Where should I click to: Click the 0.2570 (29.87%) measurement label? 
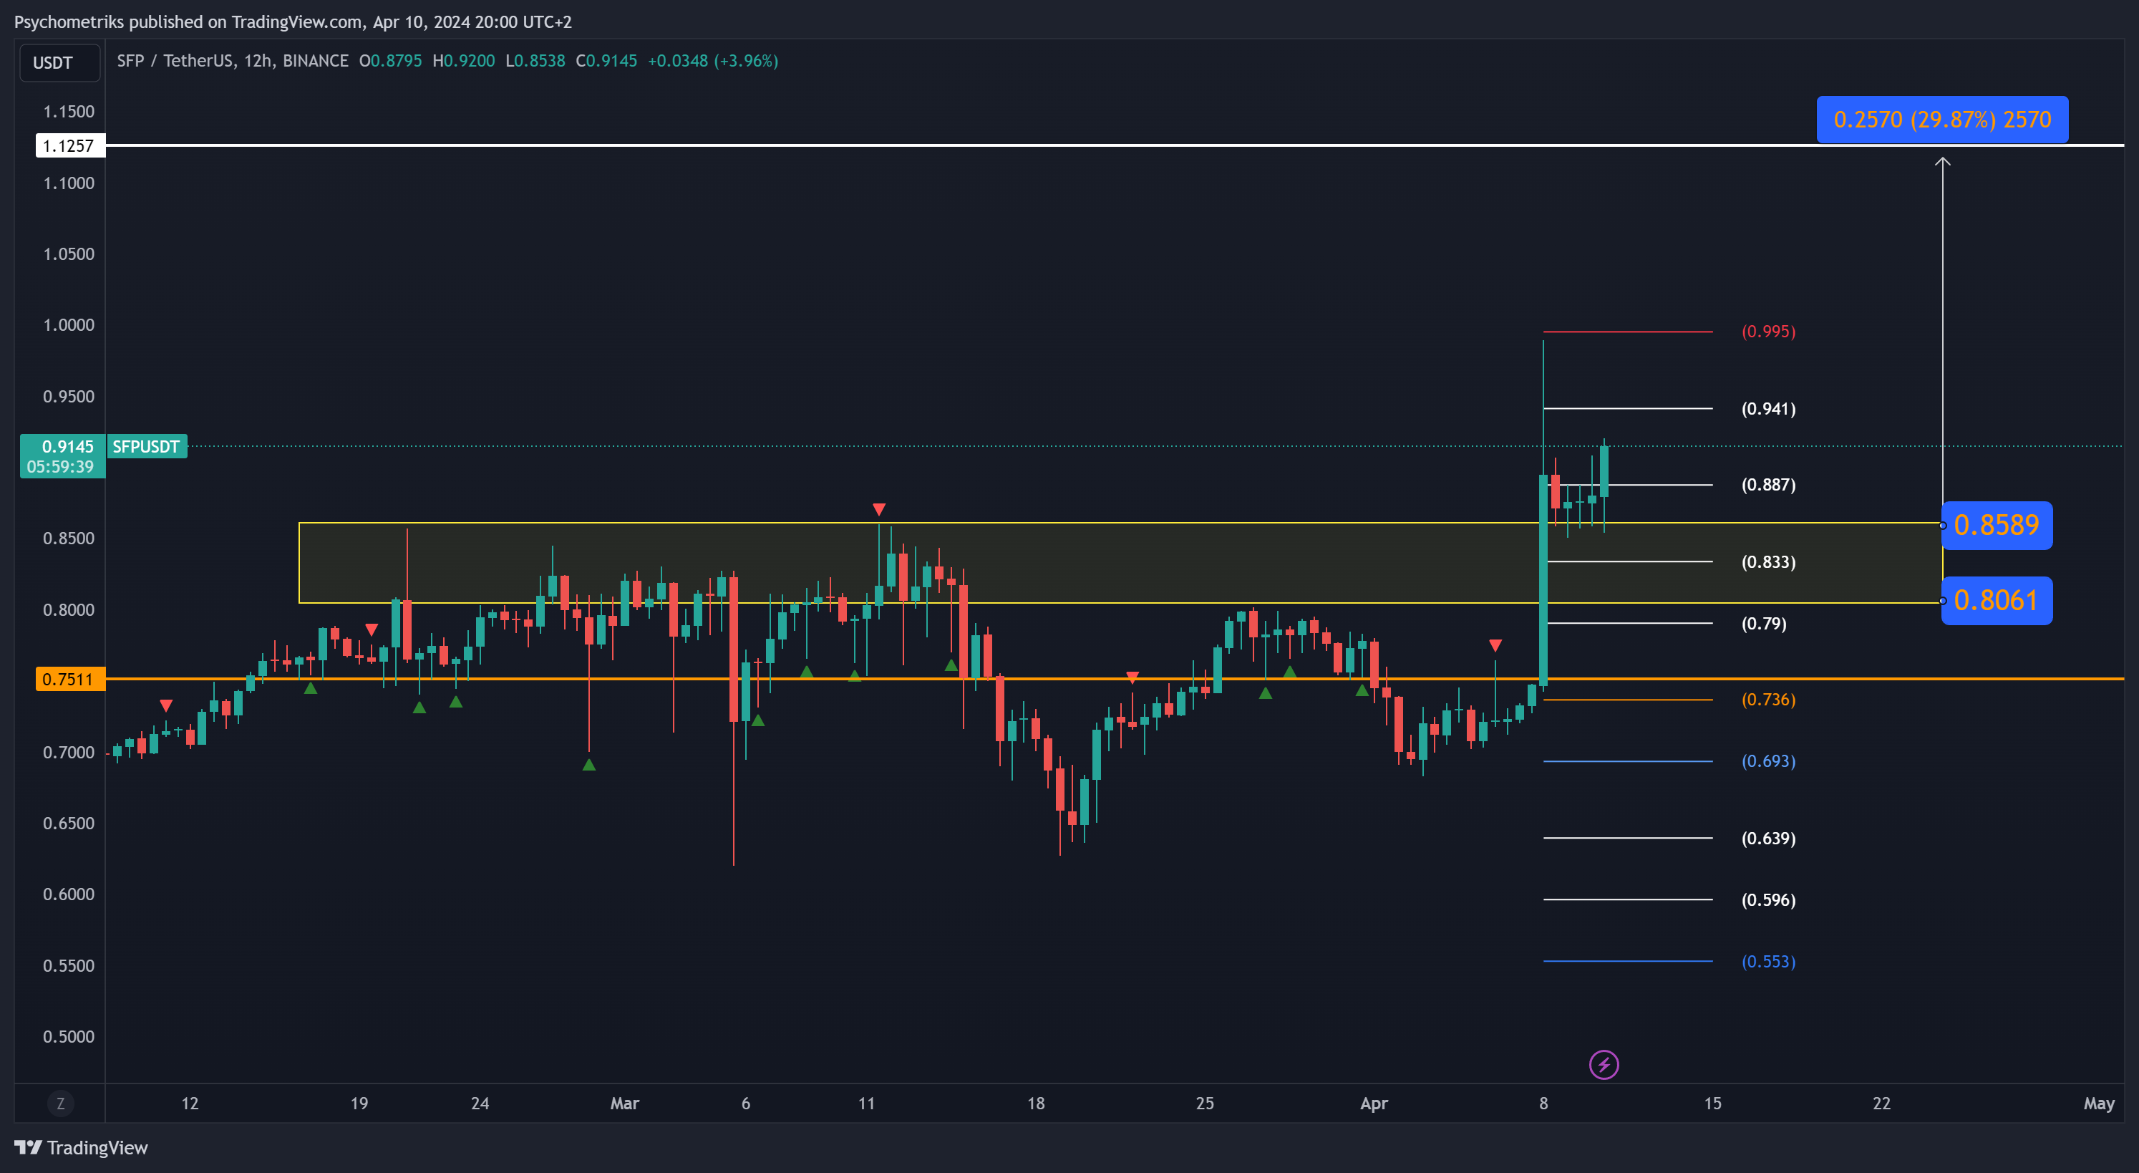coord(1941,120)
